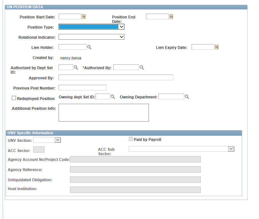Open the Rotational Indicator dropdown
Screen dimensions: 259x219
click(x=91, y=37)
